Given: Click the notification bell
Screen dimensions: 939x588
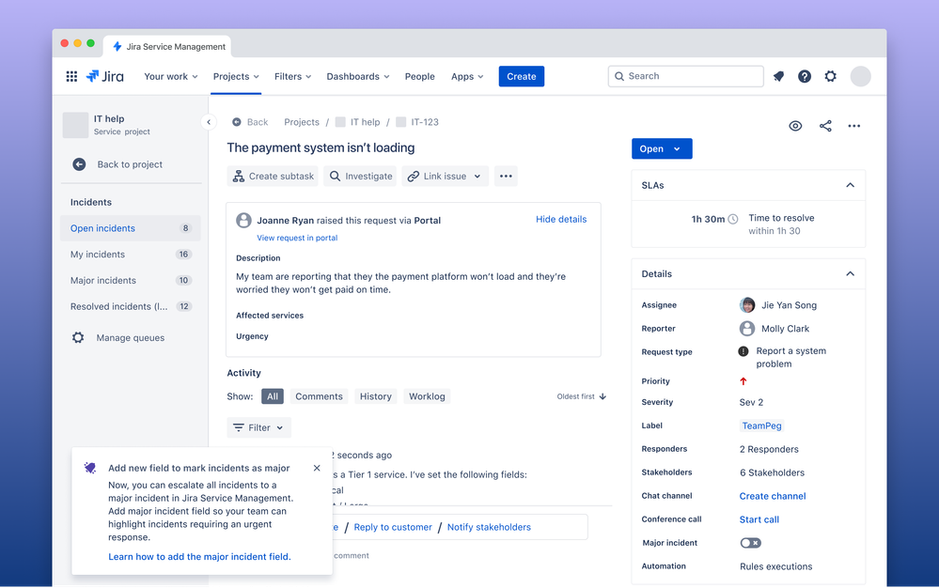Looking at the screenshot, I should coord(778,76).
